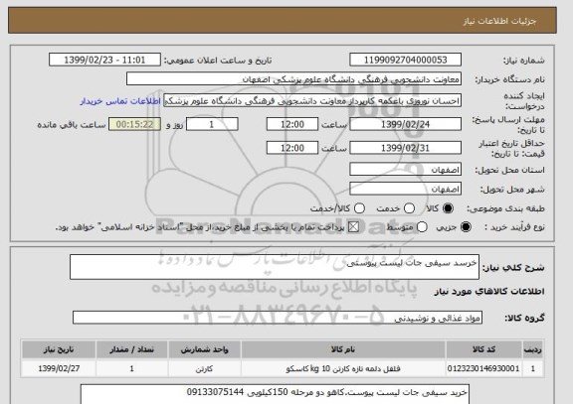
Task: Click product code cell 012323014693​0001
Action: coord(483,368)
